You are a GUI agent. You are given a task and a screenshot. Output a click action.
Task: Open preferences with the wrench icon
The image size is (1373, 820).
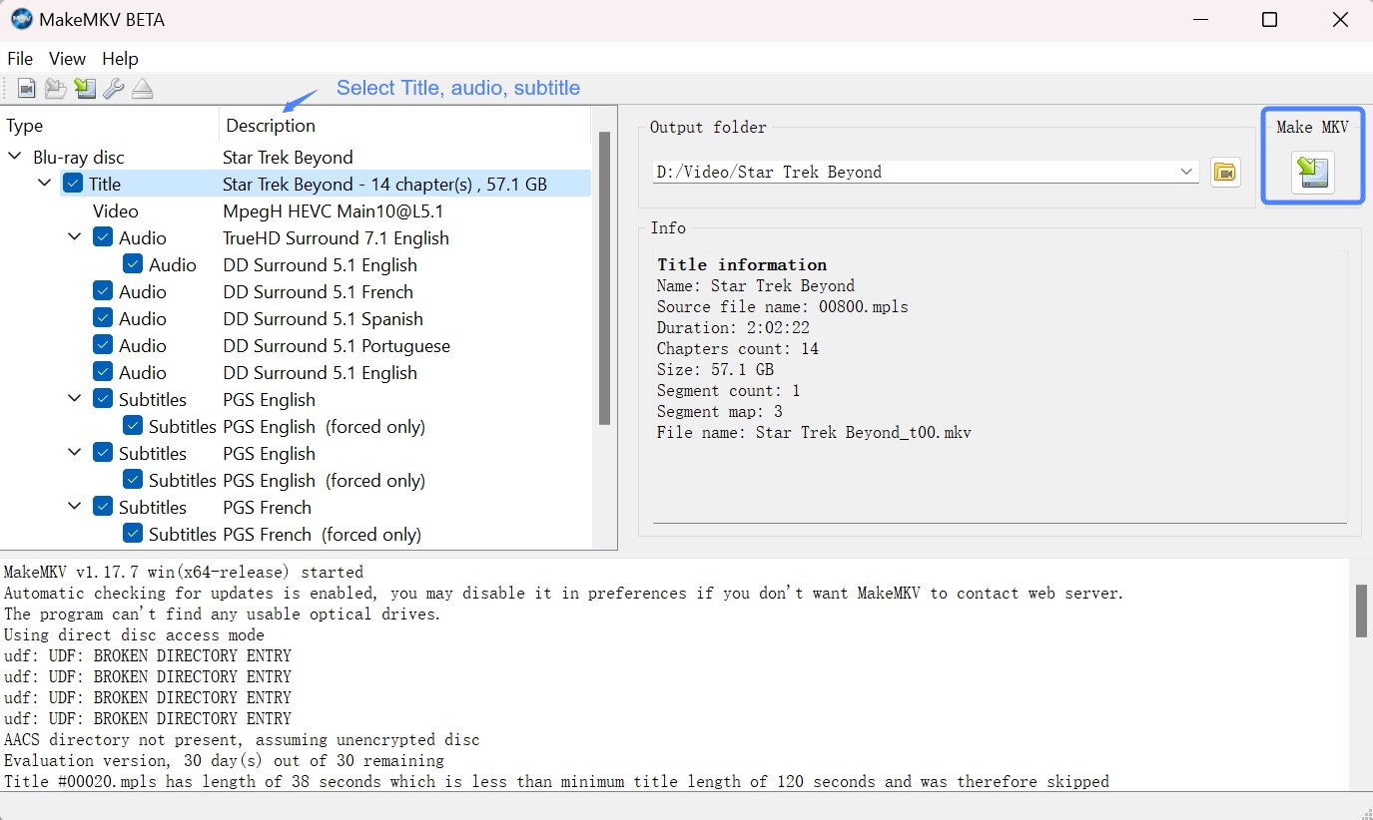click(x=113, y=88)
